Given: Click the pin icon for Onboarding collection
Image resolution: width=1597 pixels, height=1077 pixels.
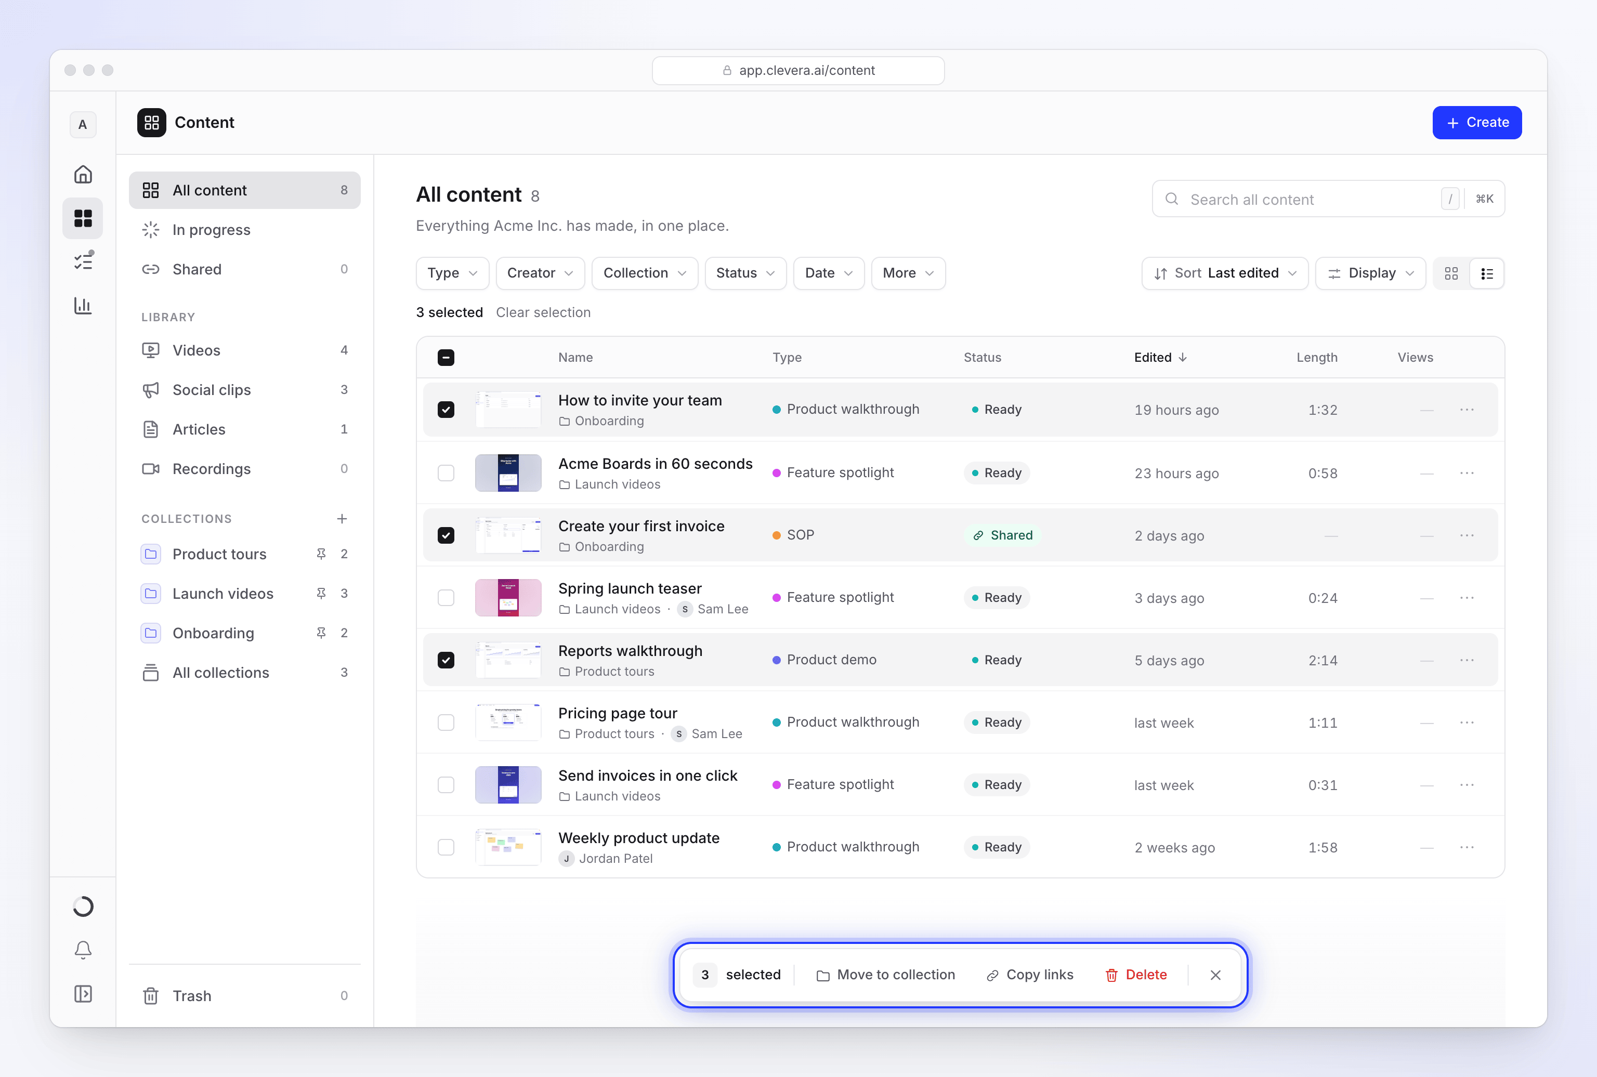Looking at the screenshot, I should click(x=321, y=633).
